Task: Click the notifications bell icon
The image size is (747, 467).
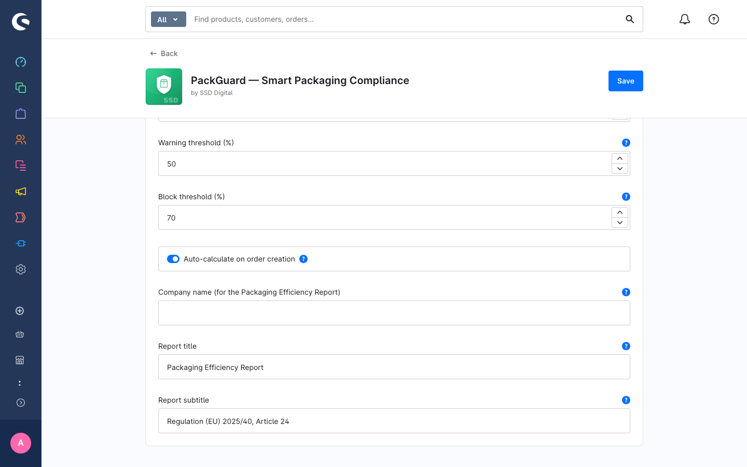Action: [x=685, y=19]
